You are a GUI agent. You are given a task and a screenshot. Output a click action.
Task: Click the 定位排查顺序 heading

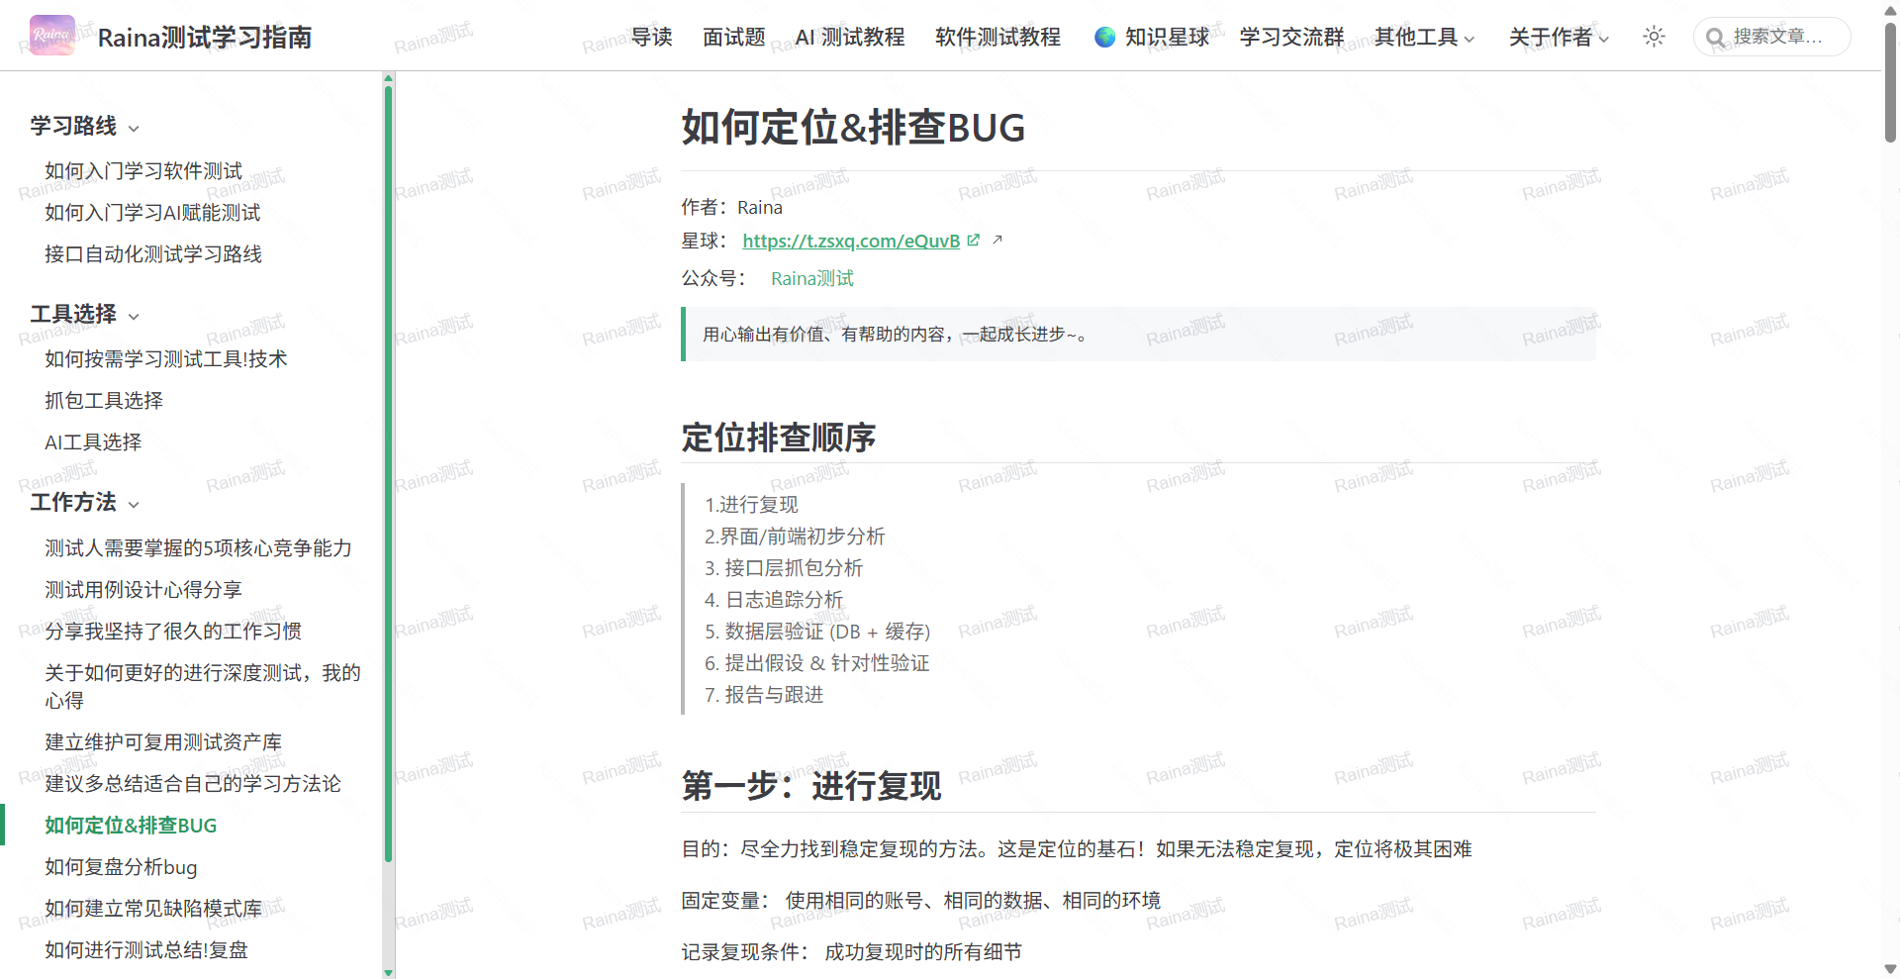click(x=779, y=438)
